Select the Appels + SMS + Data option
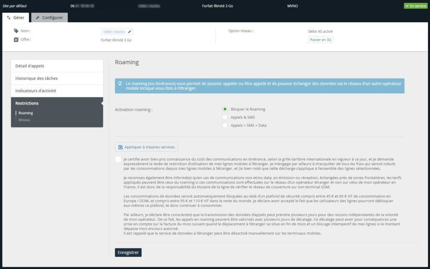This screenshot has height=269, width=430. pos(225,125)
